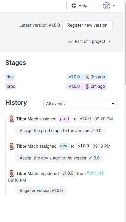Open the purple user avatar menu
The height and width of the screenshot is (222, 126).
[x=107, y=6]
